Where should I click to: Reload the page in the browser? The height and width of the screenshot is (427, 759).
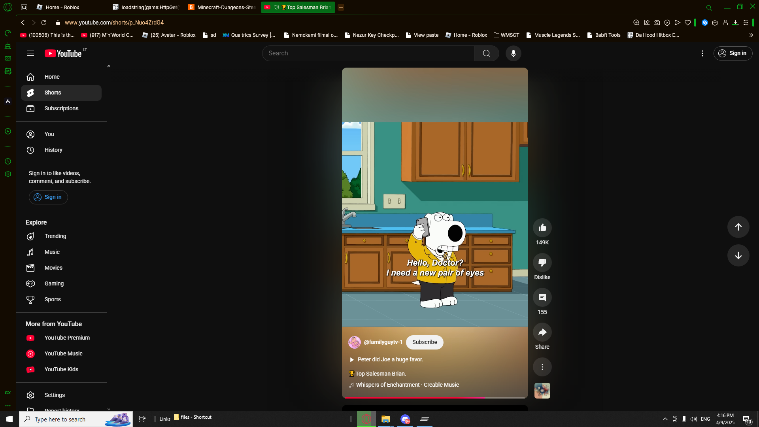point(44,23)
